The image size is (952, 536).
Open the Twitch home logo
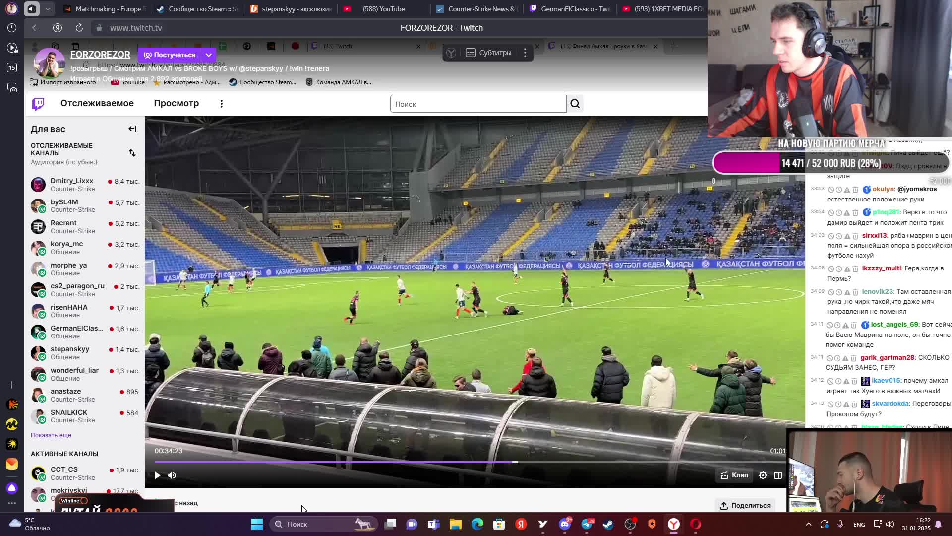click(38, 104)
